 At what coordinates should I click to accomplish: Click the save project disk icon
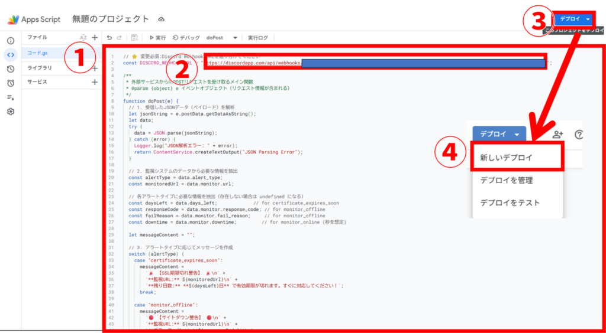[x=135, y=37]
